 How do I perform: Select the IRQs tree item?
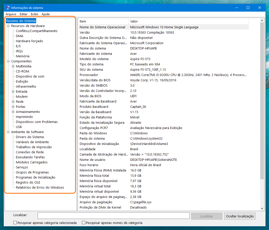pyautogui.click(x=19, y=51)
